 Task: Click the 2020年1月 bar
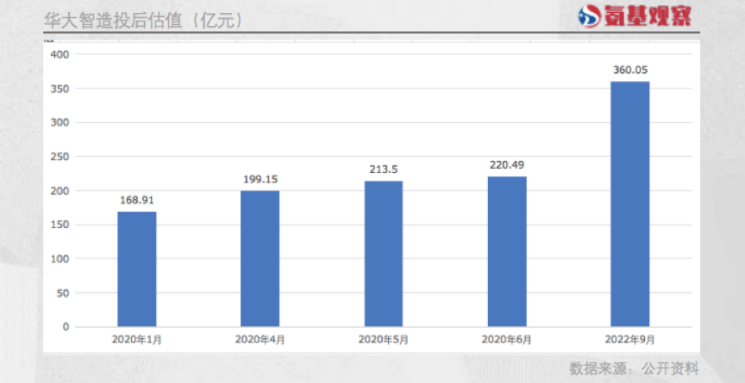[x=136, y=269]
